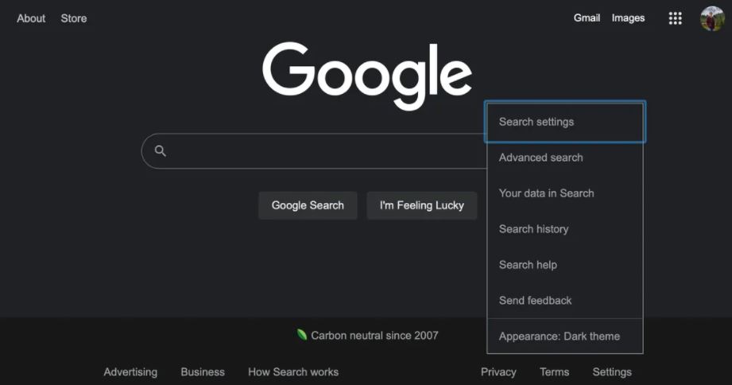The image size is (732, 385).
Task: Open the Settings menu in footer
Action: [611, 371]
